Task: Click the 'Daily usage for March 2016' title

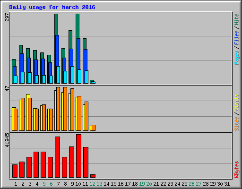Action: 52,7
